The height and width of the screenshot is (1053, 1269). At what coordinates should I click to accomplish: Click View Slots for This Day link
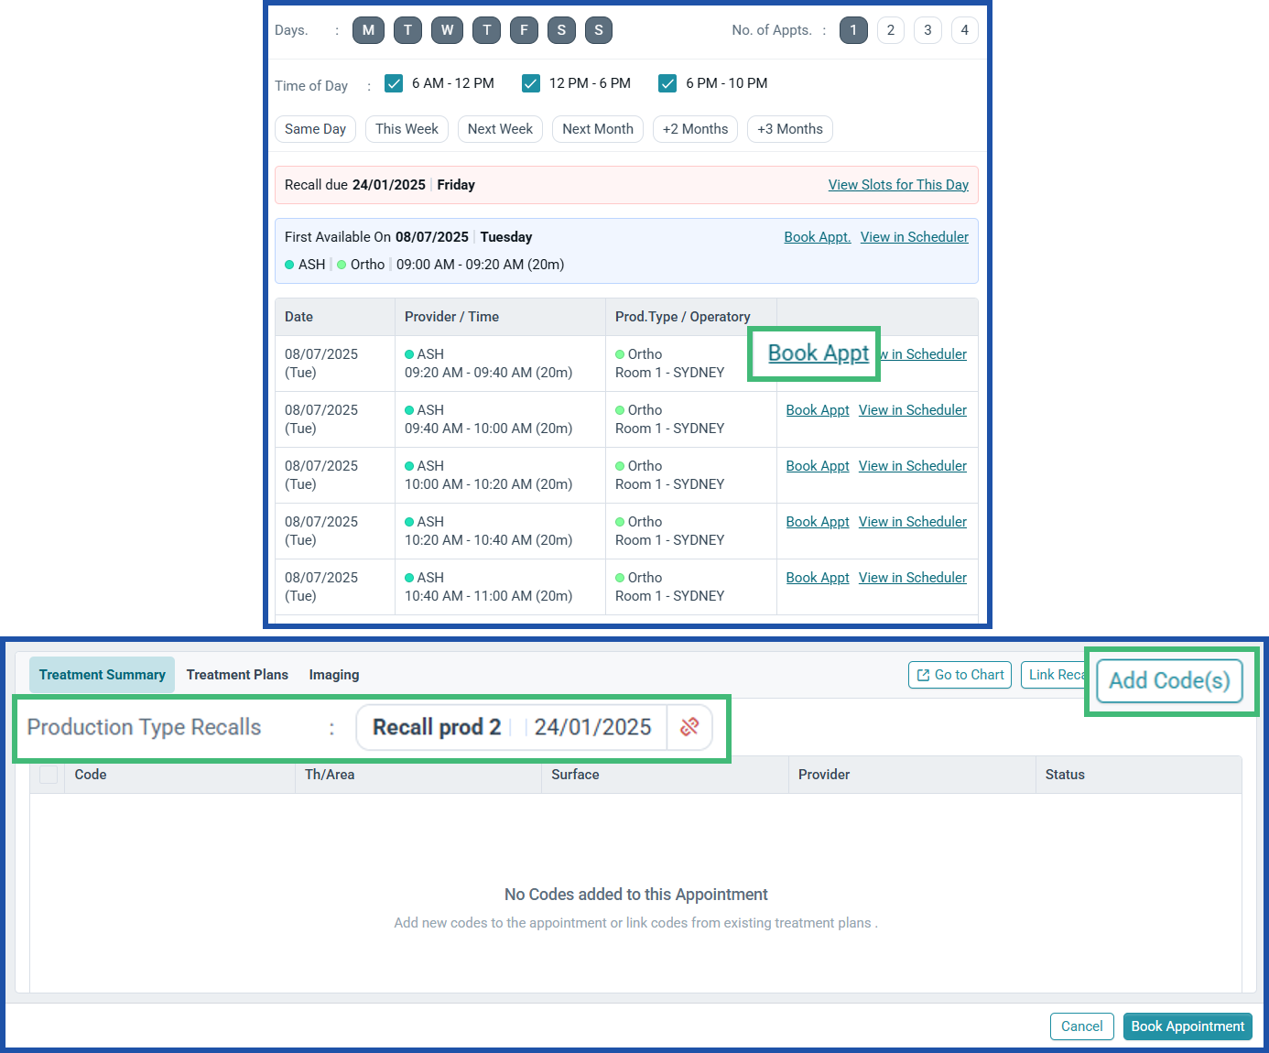coord(898,185)
